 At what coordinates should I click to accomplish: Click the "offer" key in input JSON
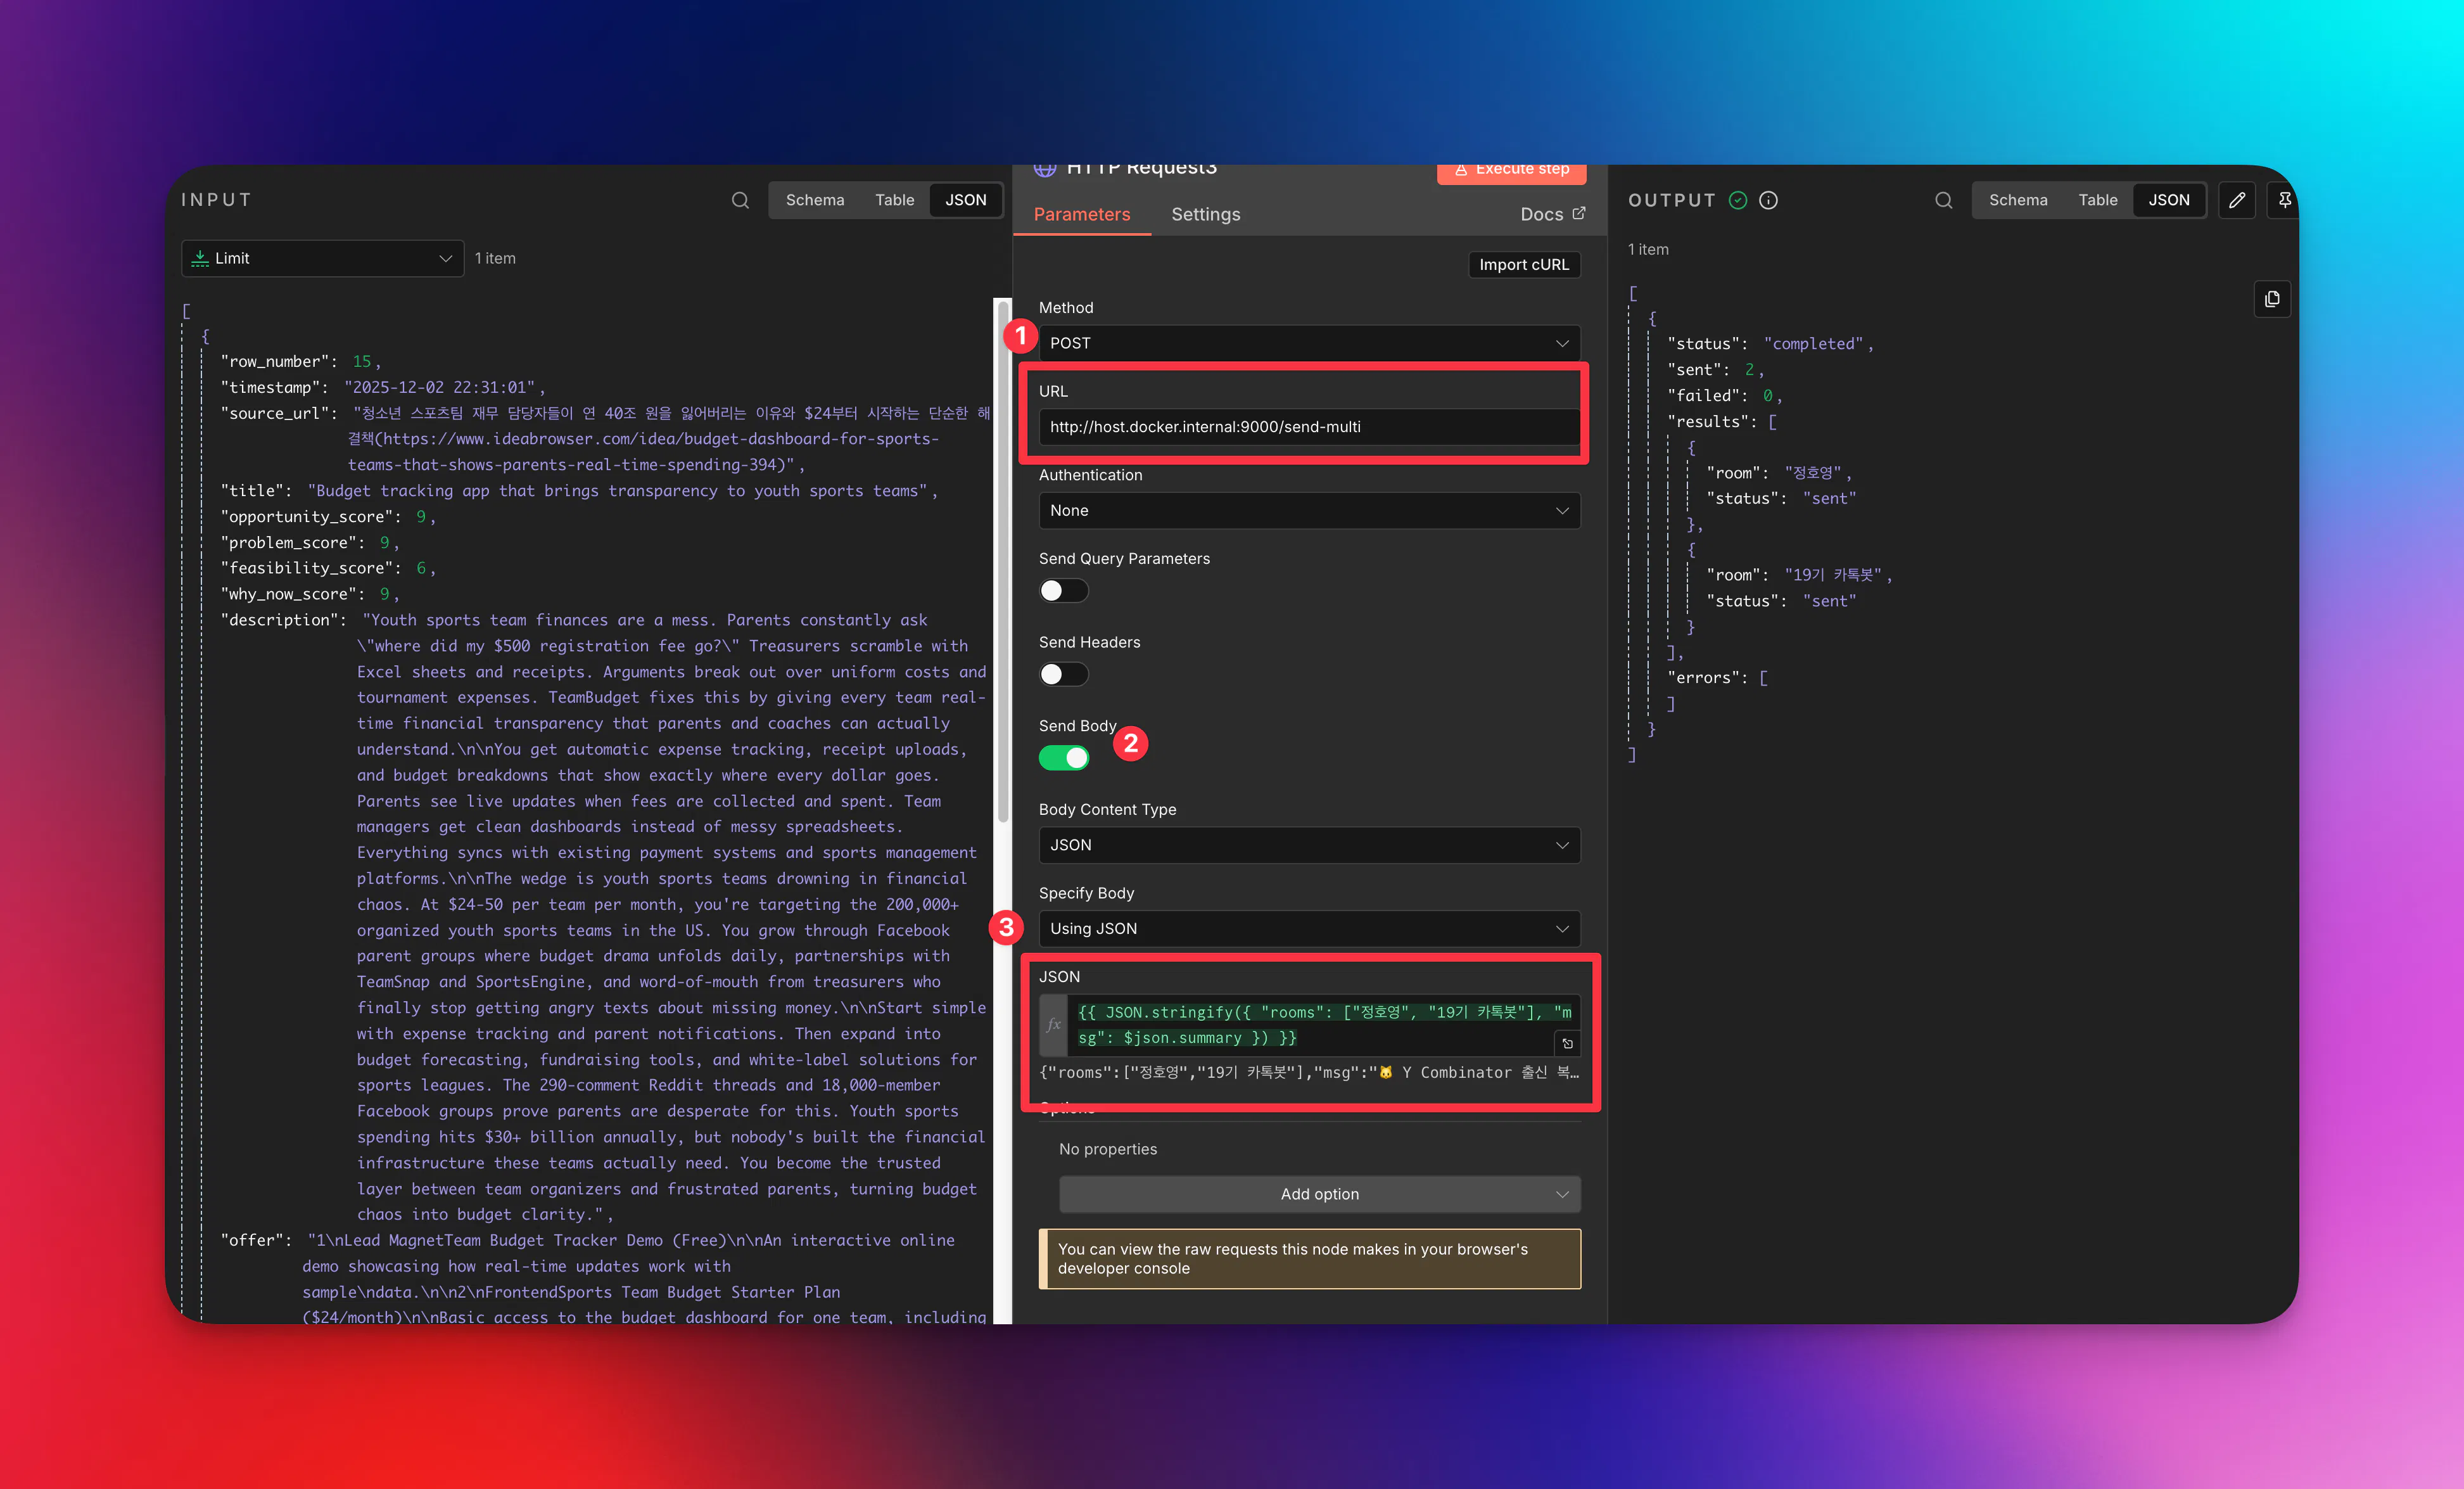(x=252, y=1240)
